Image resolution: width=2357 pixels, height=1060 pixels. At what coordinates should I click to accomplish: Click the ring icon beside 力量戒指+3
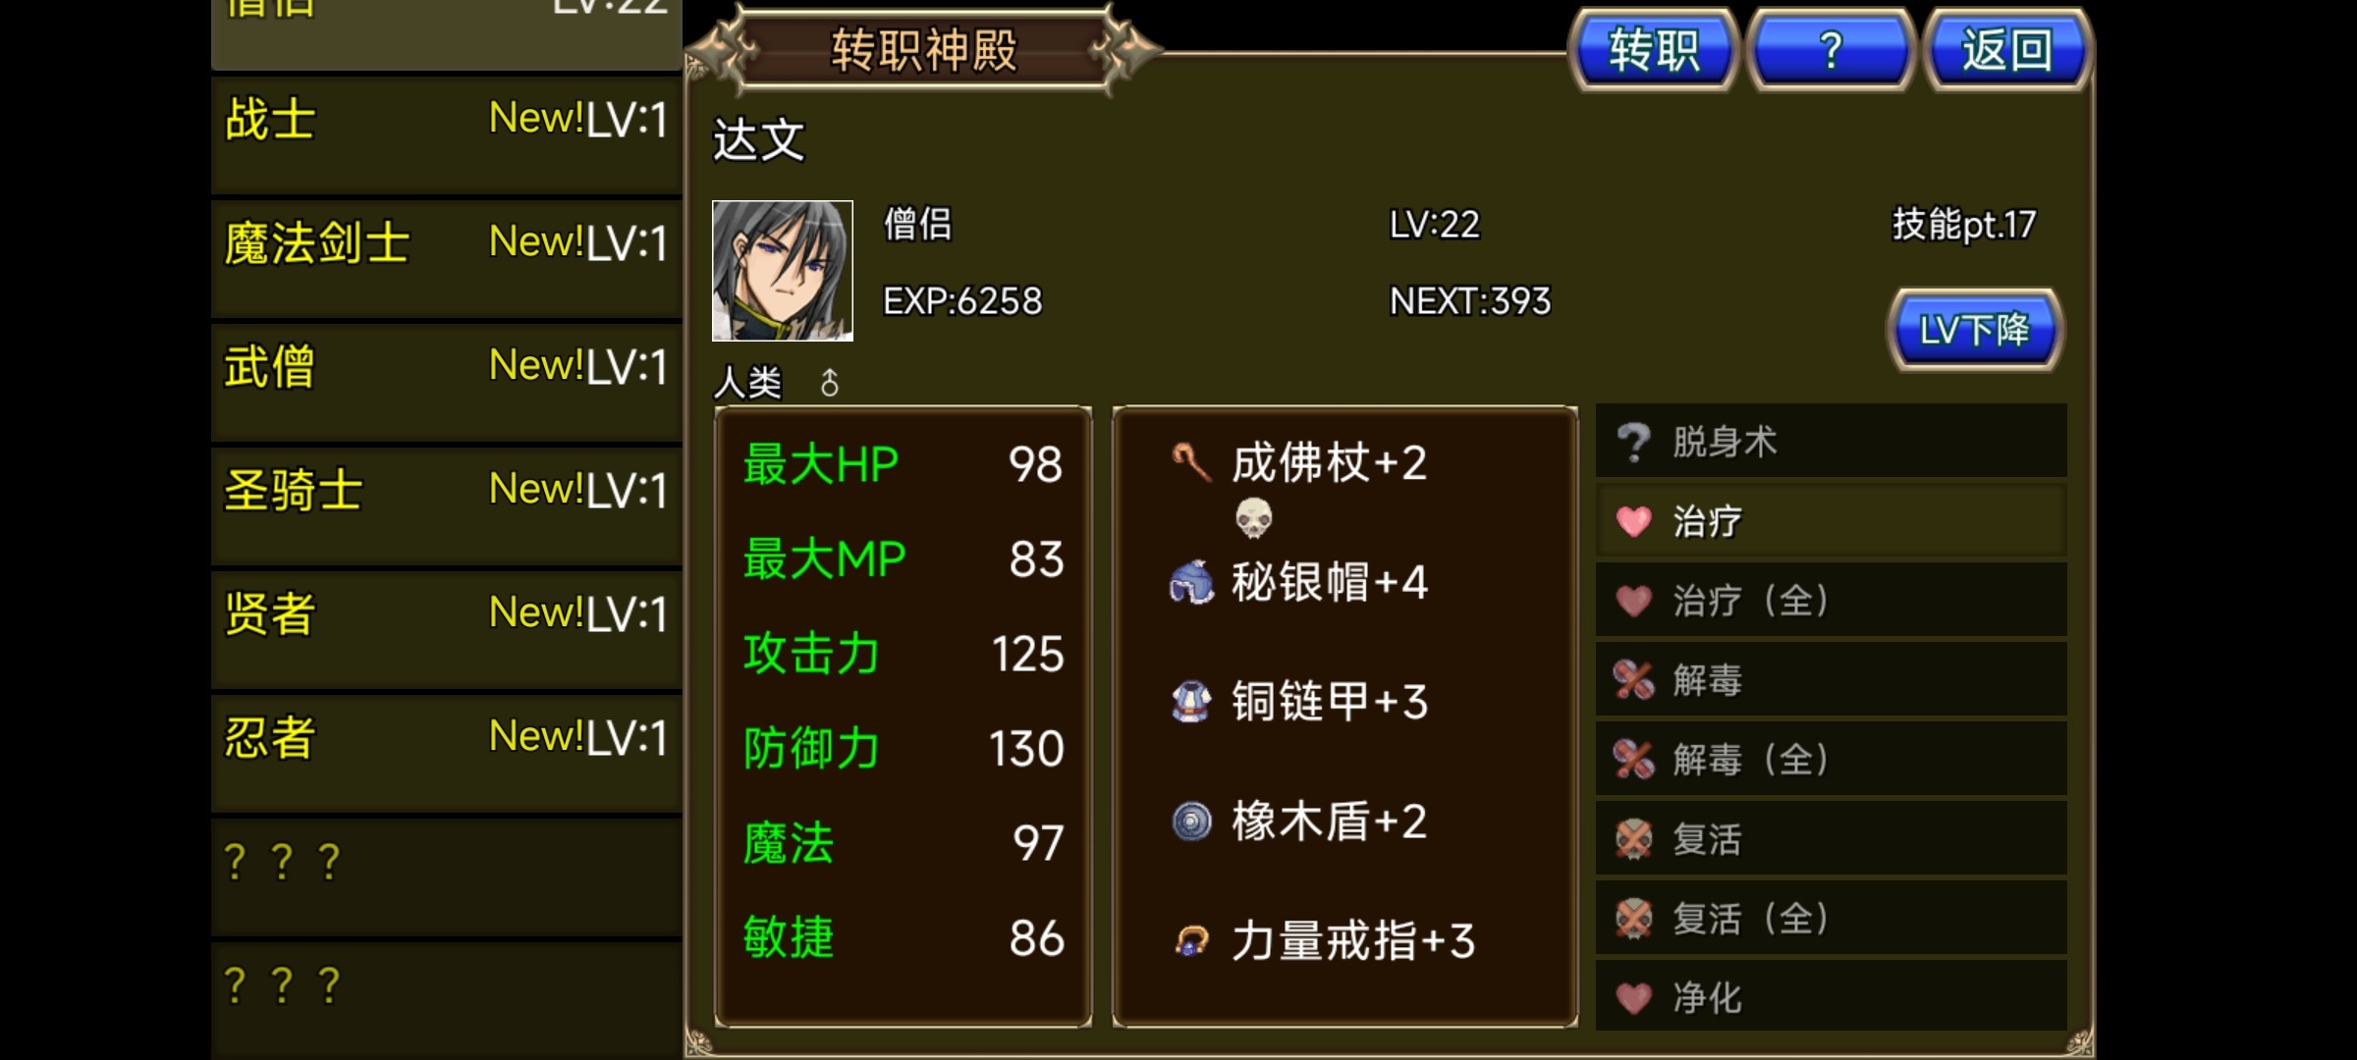click(x=1192, y=941)
